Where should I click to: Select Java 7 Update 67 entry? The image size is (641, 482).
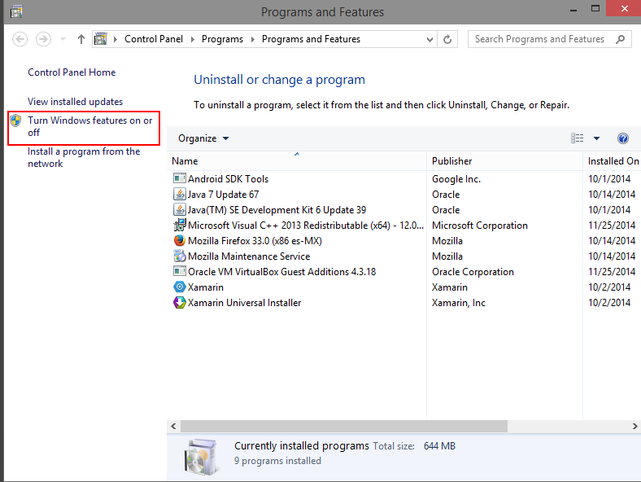click(223, 195)
